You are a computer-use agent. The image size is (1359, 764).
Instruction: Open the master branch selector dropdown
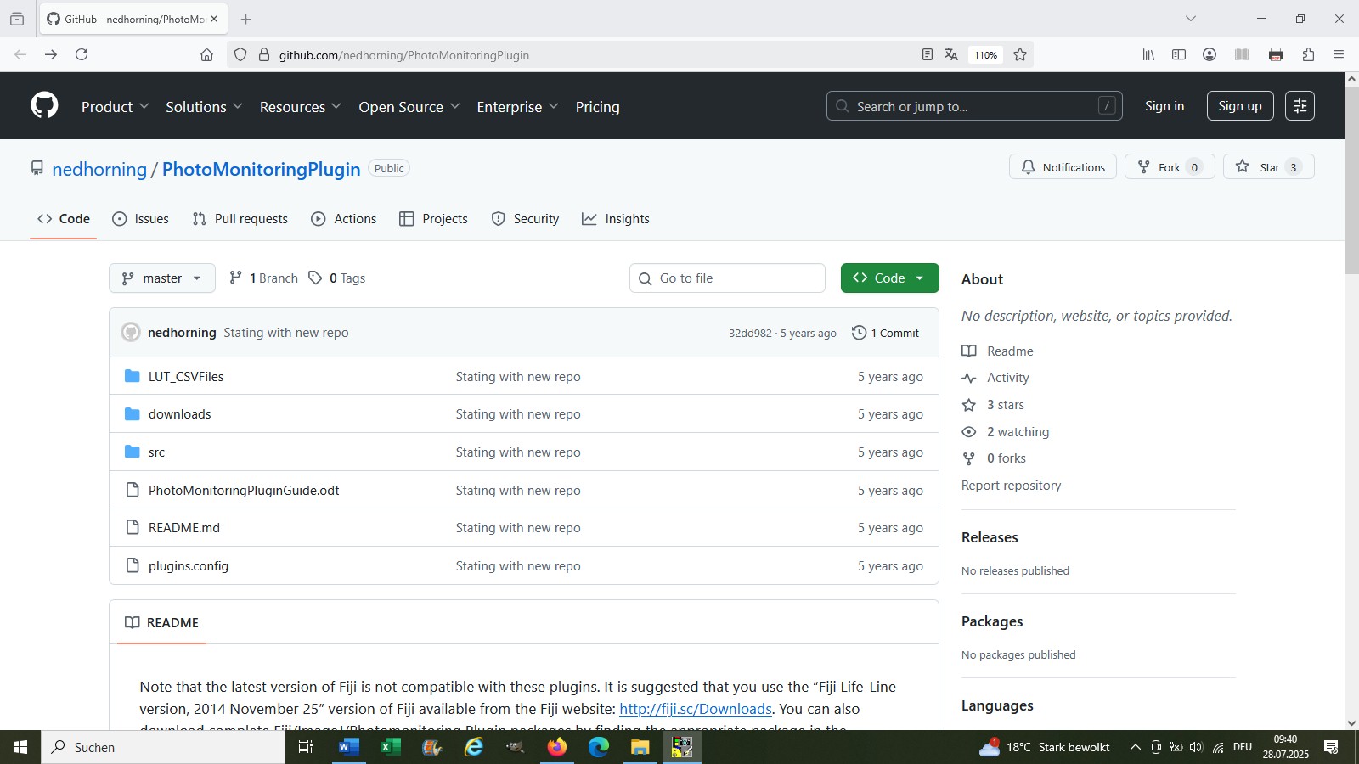coord(162,278)
